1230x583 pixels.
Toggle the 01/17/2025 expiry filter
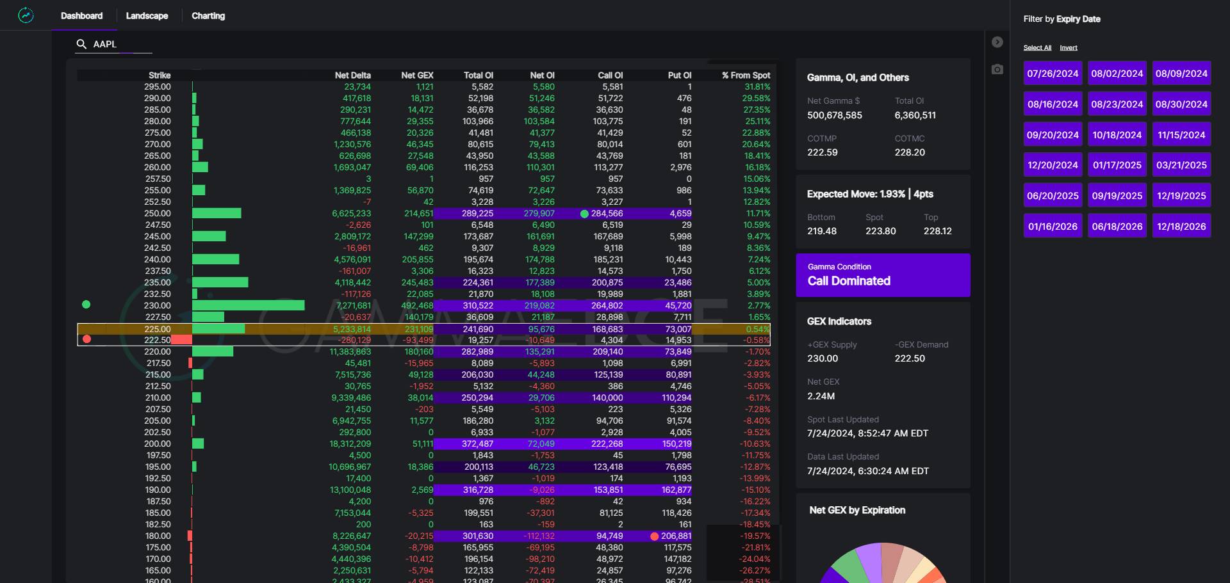click(1117, 165)
